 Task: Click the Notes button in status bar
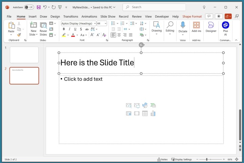[162, 159]
